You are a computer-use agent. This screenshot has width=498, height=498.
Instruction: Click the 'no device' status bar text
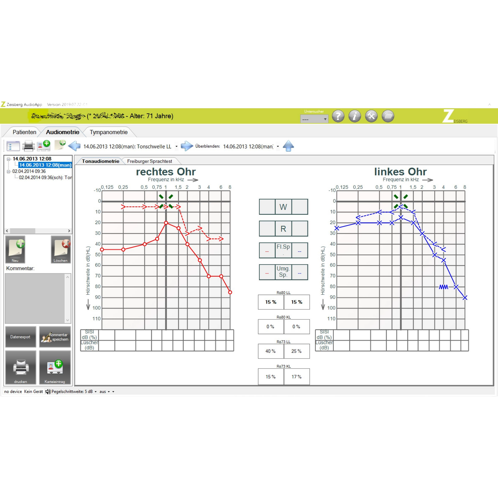[13, 392]
